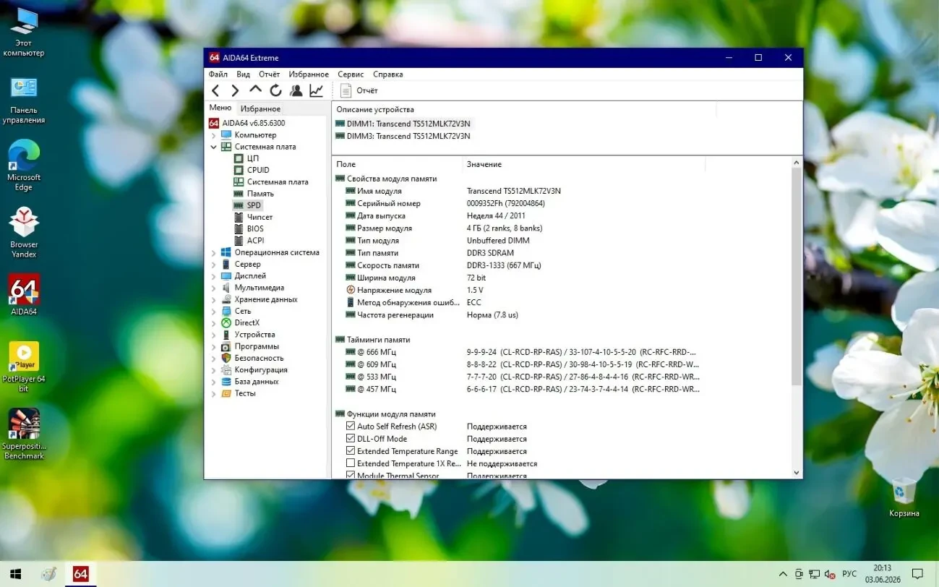This screenshot has height=587, width=939.
Task: Go back with the left arrow toolbar icon
Action: pos(215,90)
